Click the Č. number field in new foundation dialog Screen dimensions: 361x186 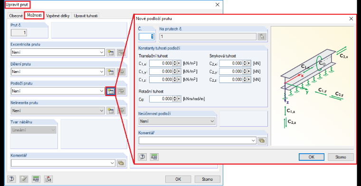(x=146, y=37)
